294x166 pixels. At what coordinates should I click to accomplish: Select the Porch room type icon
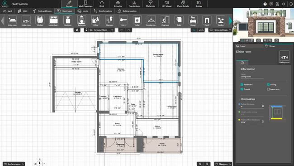coord(207,21)
